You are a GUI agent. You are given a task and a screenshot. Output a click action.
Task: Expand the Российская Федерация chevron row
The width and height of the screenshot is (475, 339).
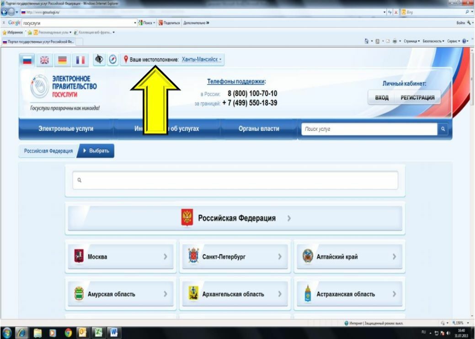tap(235, 218)
